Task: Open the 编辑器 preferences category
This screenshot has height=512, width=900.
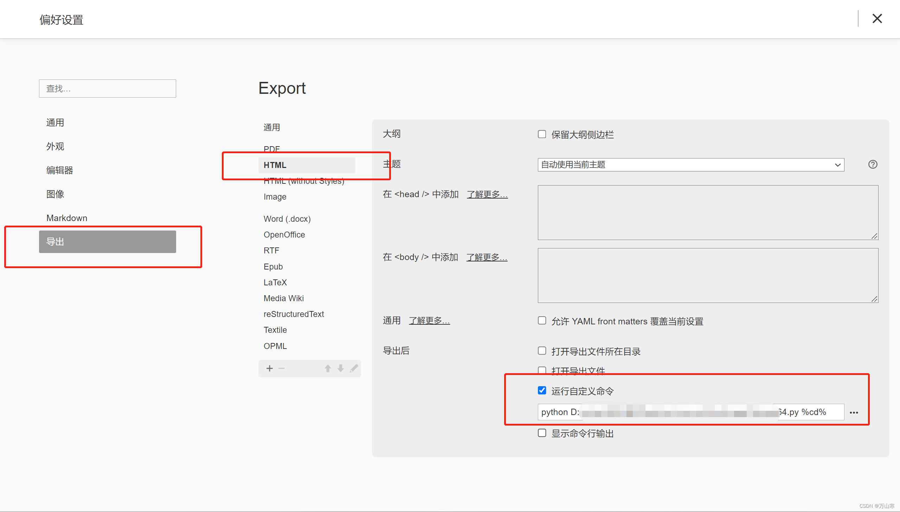Action: click(x=60, y=170)
